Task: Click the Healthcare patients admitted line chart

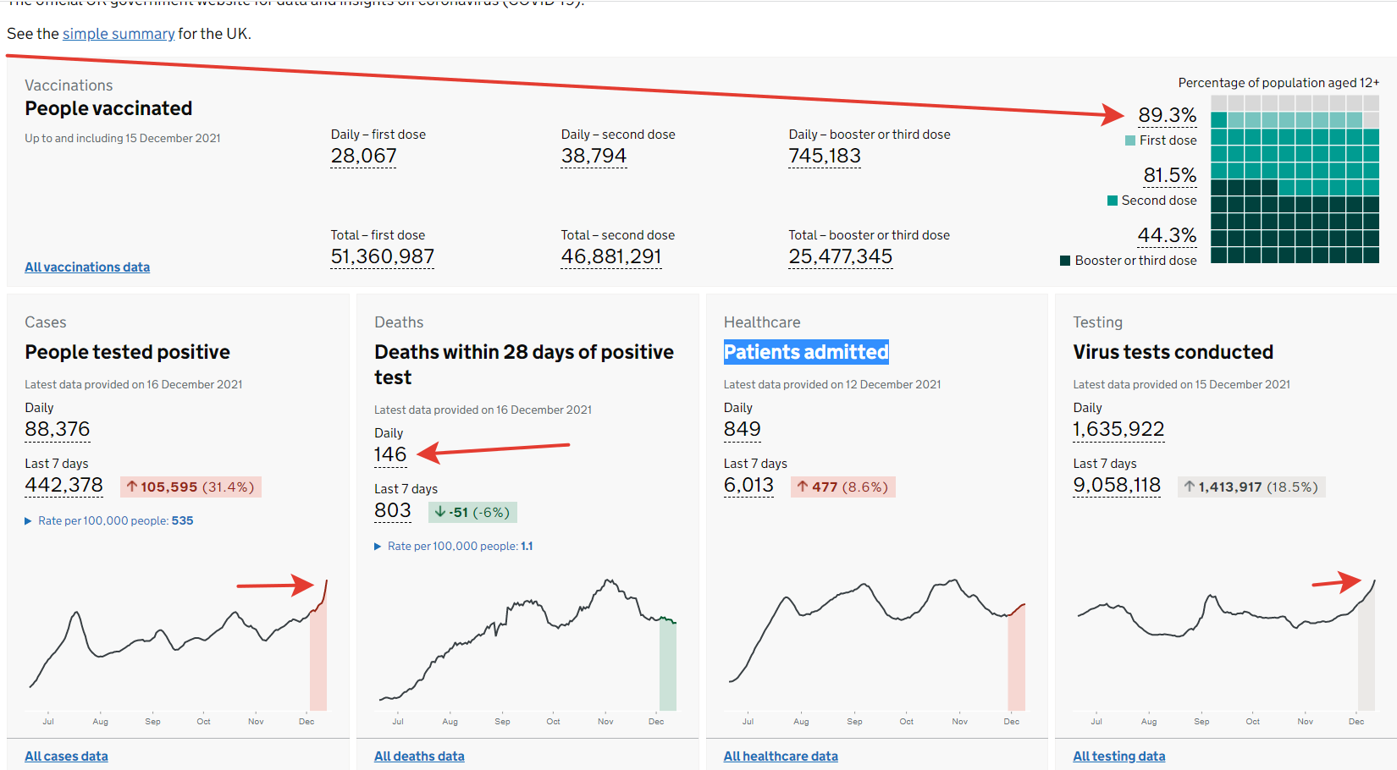Action: (x=876, y=652)
